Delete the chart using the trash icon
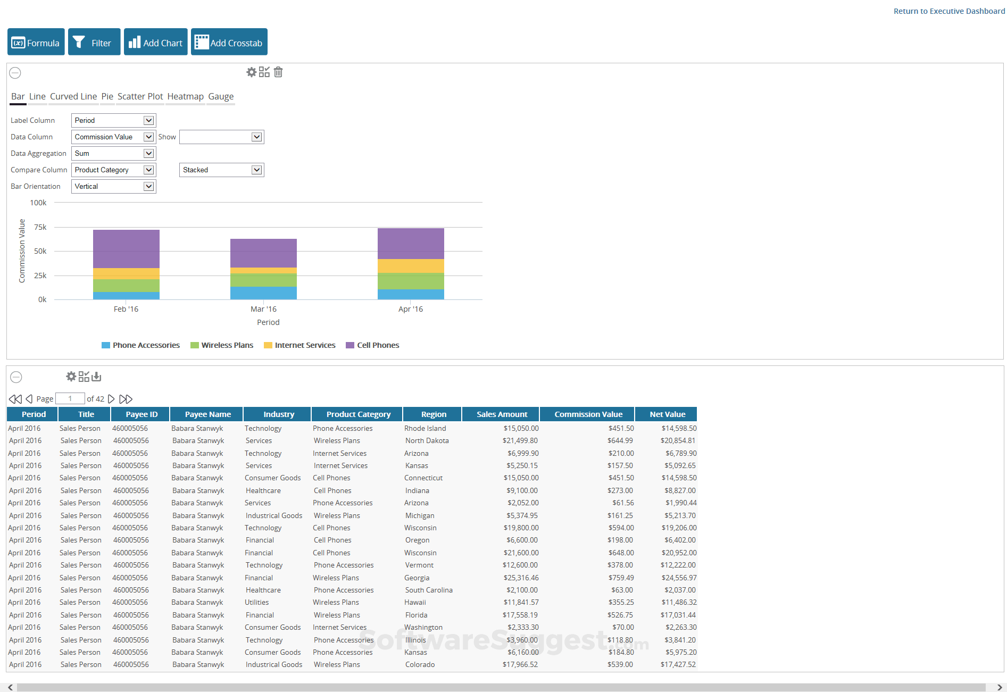This screenshot has width=1007, height=692. [x=278, y=72]
